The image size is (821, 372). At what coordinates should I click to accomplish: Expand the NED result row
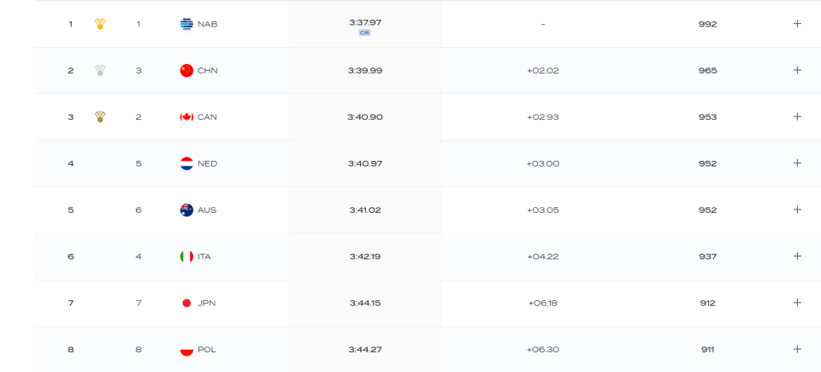pos(797,163)
